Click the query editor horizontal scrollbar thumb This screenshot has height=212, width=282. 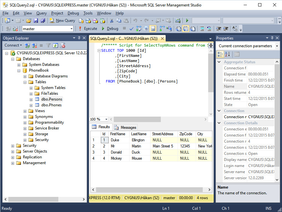137,119
